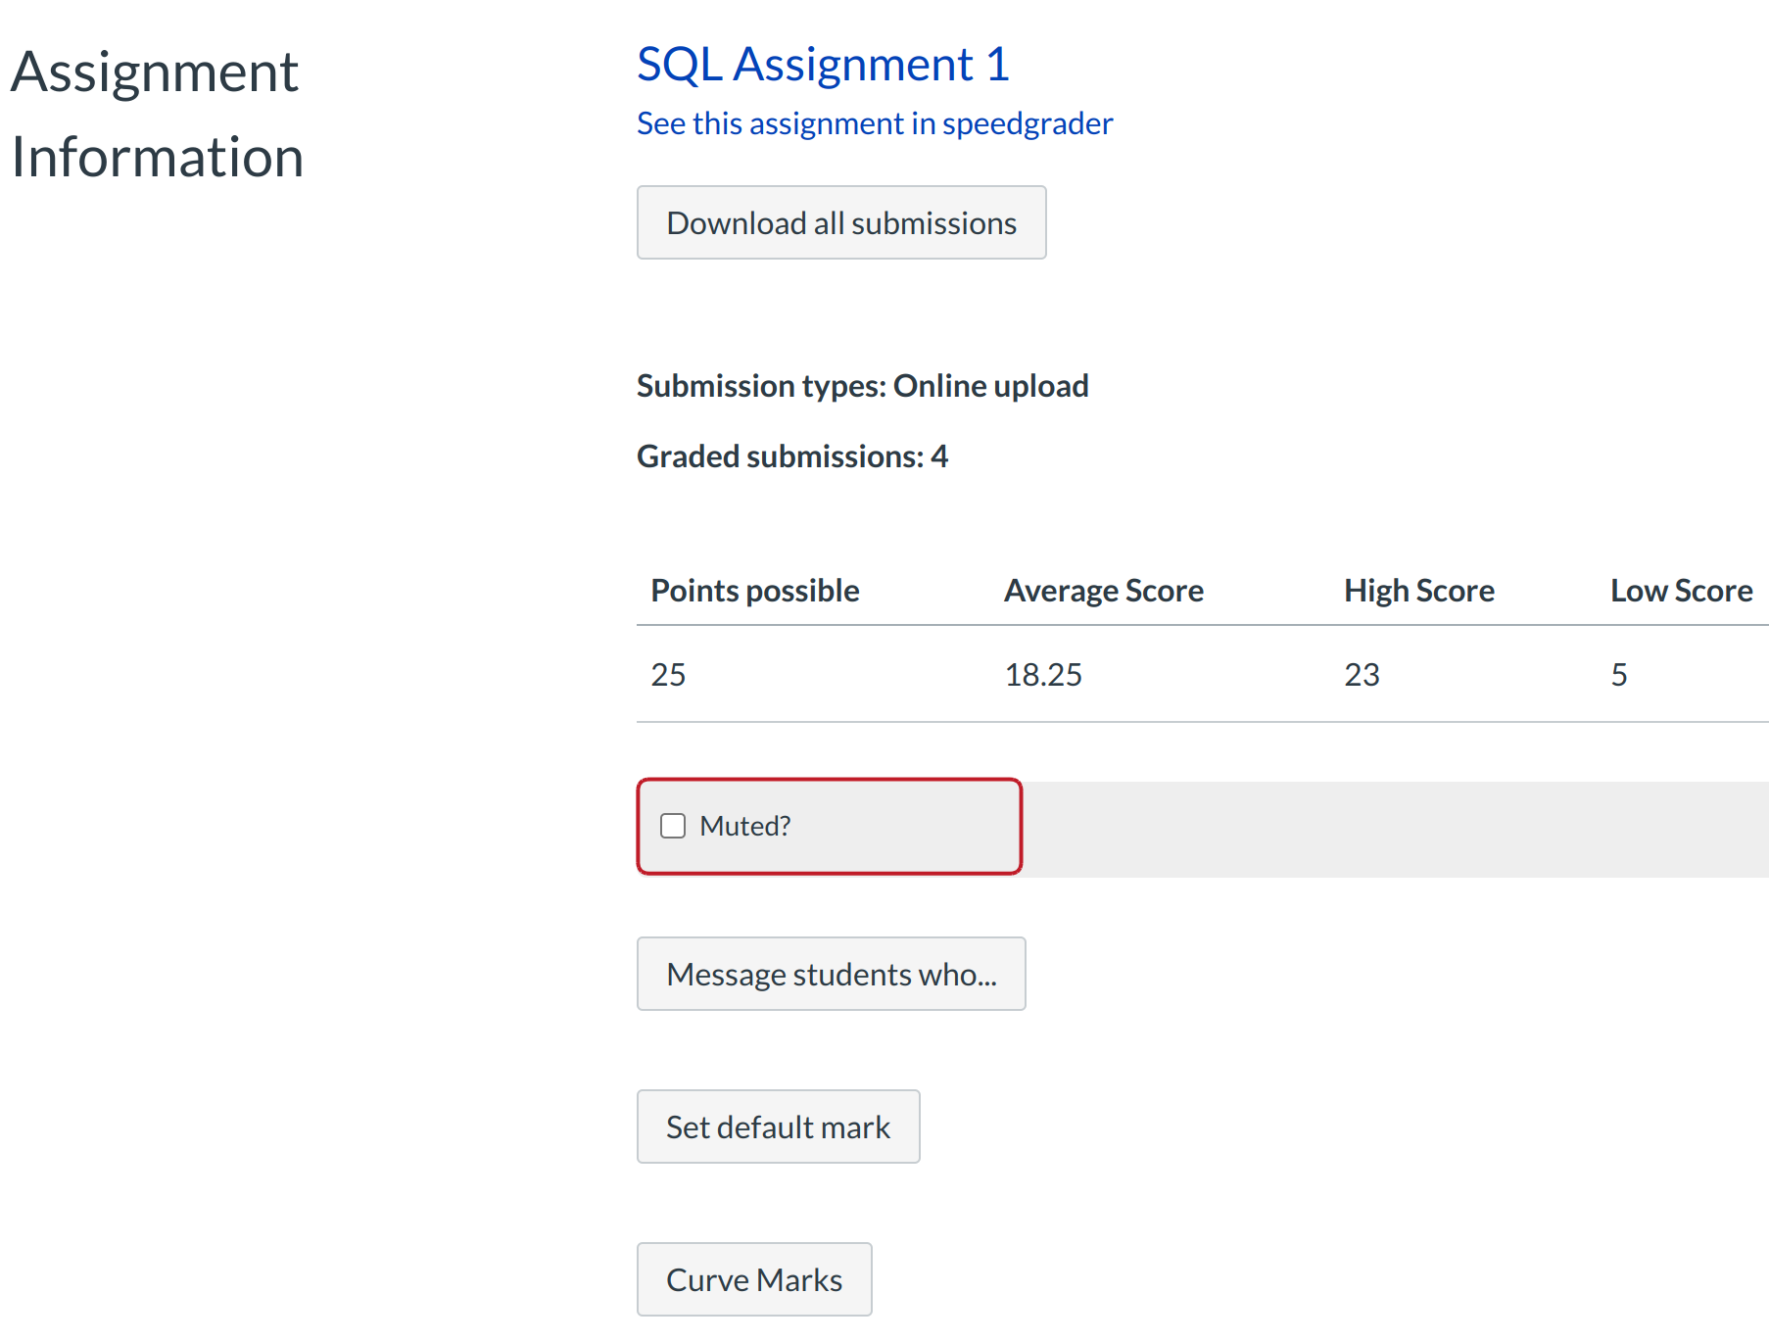Open the SQL Assignment 1 link

pyautogui.click(x=822, y=65)
